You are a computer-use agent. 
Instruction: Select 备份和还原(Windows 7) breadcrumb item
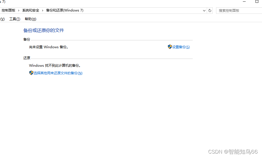tap(65, 10)
